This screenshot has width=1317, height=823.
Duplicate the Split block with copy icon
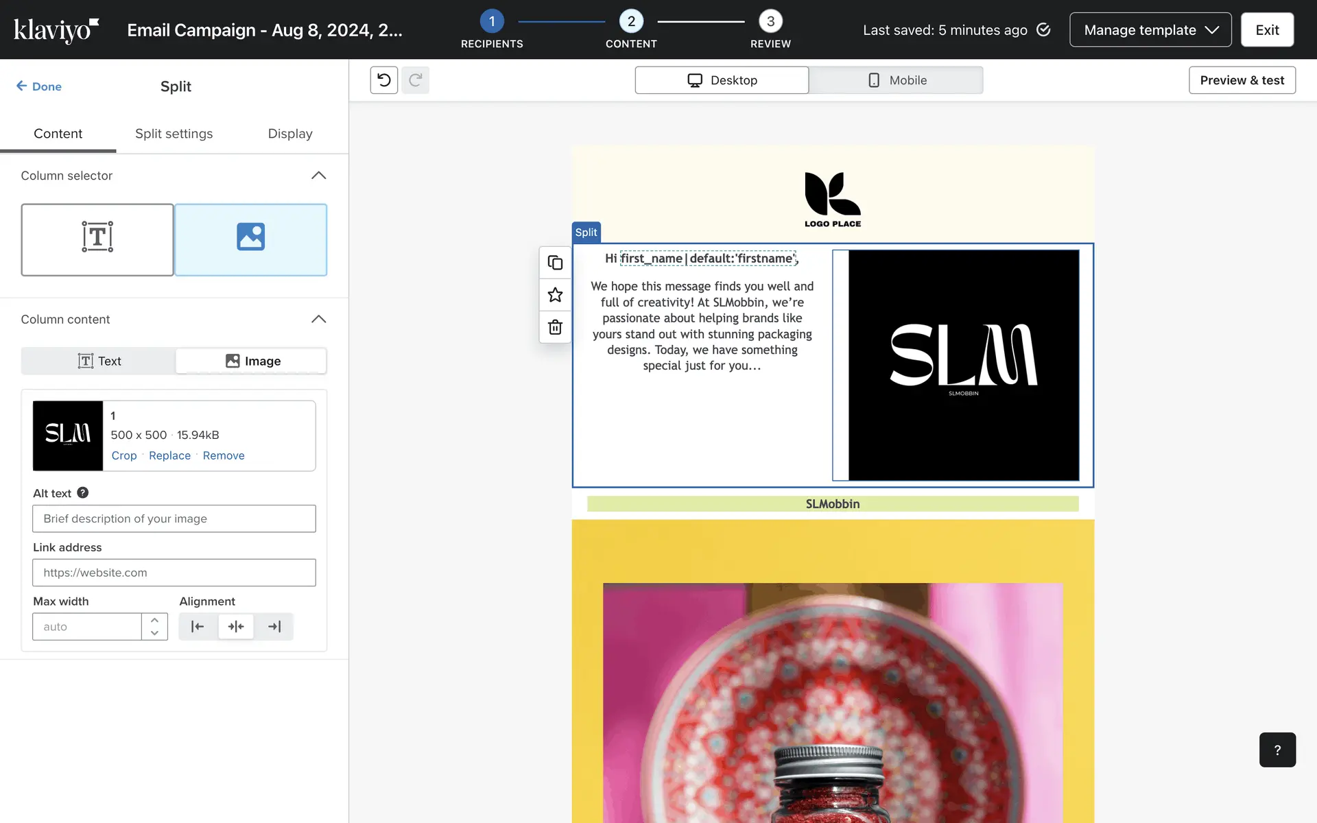555,263
